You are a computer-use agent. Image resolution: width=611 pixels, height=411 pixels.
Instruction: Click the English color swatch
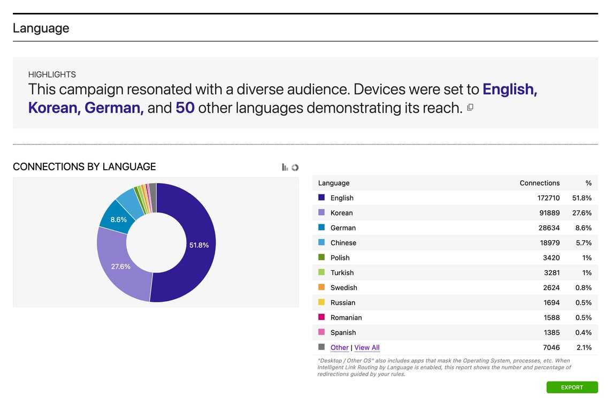click(321, 198)
